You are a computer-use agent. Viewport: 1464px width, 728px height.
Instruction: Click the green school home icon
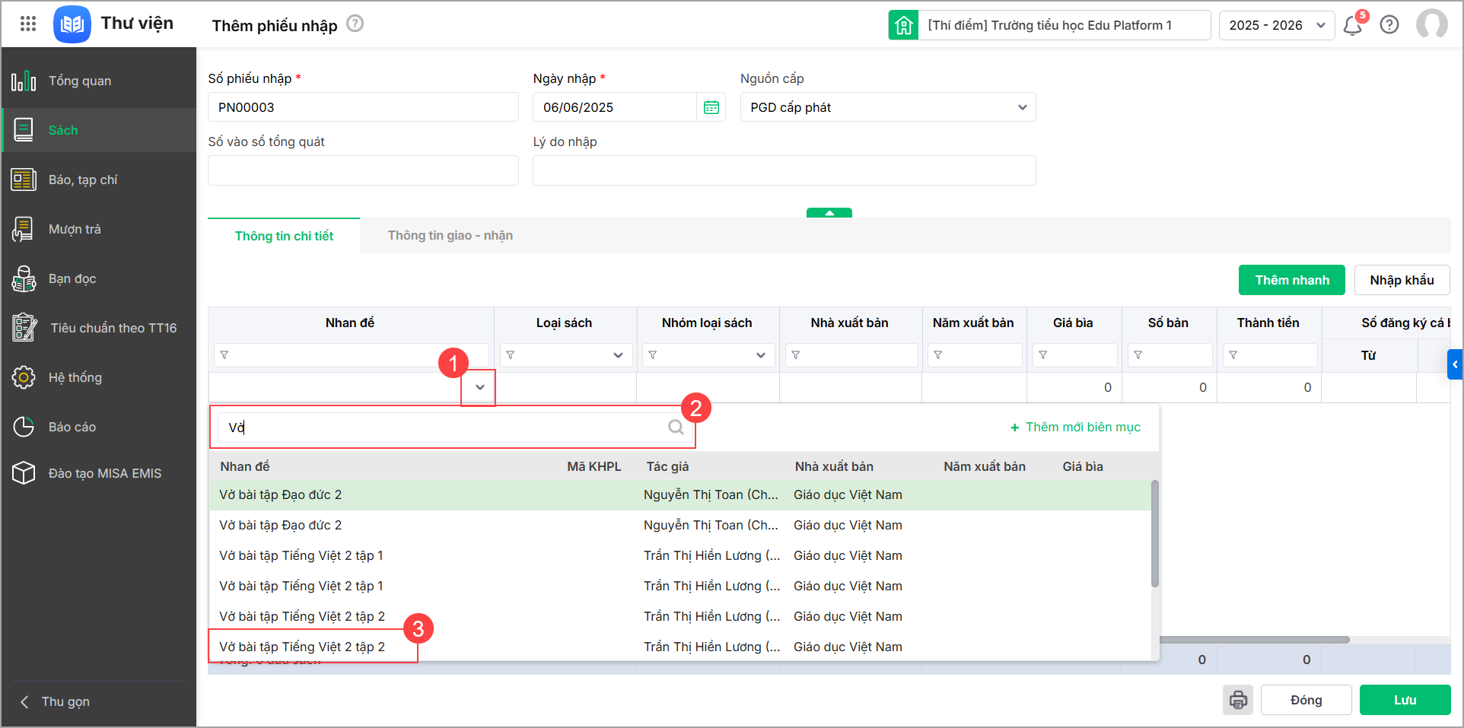point(903,25)
